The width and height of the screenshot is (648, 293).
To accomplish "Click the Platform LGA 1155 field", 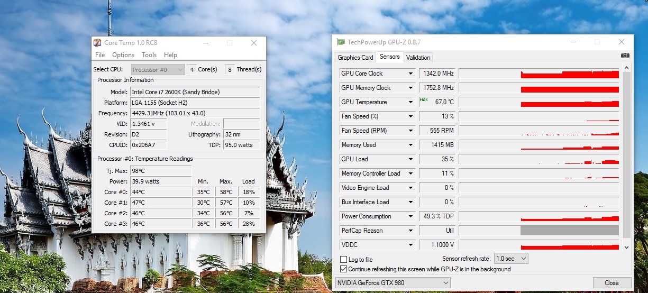I will [195, 103].
